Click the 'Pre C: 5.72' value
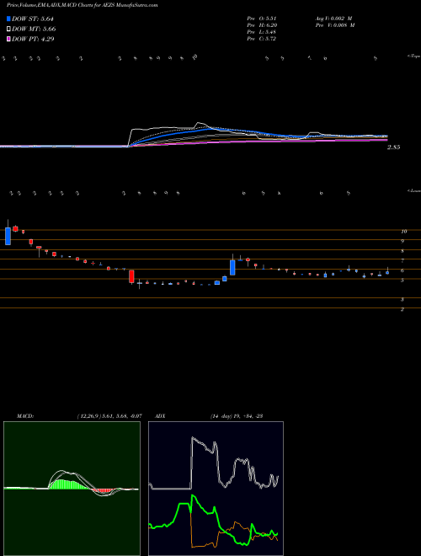This screenshot has height=556, width=421. [262, 39]
